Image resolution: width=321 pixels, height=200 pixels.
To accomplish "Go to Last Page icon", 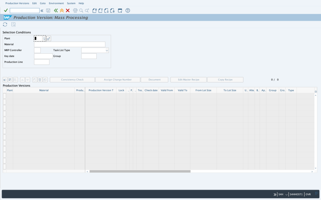I will [113, 11].
